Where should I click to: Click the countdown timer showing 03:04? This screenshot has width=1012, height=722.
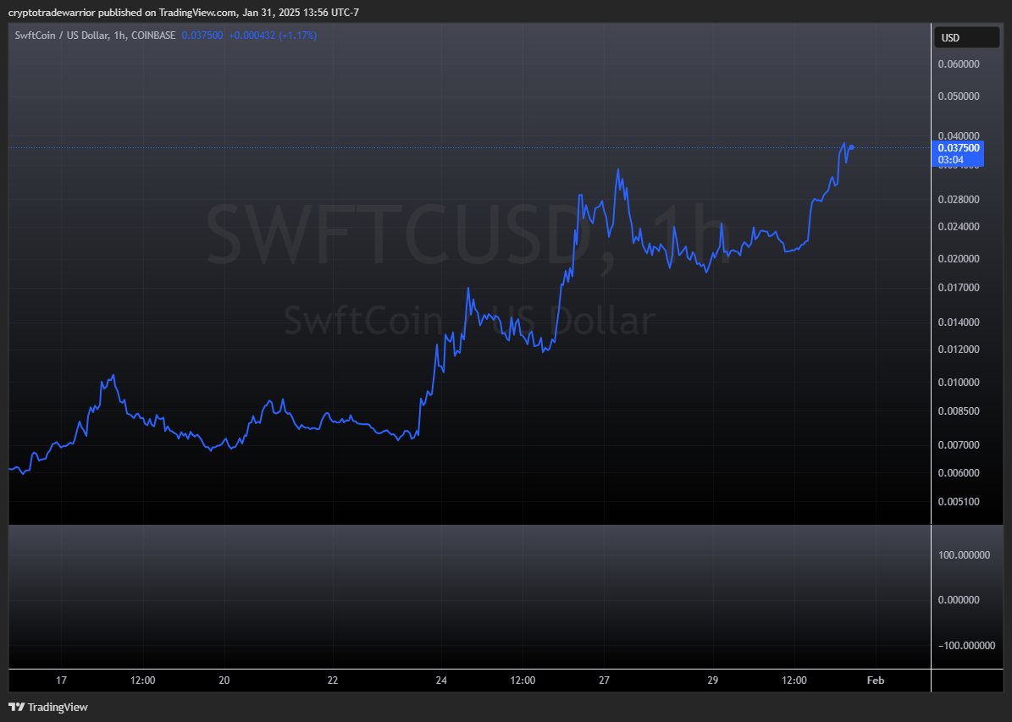point(953,159)
